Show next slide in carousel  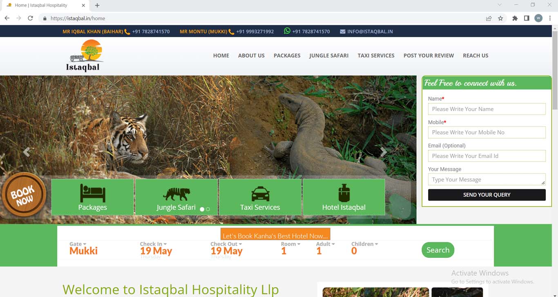coord(384,152)
